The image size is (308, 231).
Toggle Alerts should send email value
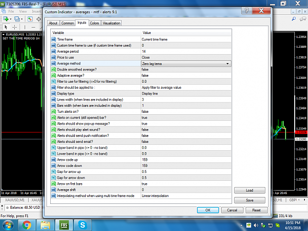pos(186,142)
